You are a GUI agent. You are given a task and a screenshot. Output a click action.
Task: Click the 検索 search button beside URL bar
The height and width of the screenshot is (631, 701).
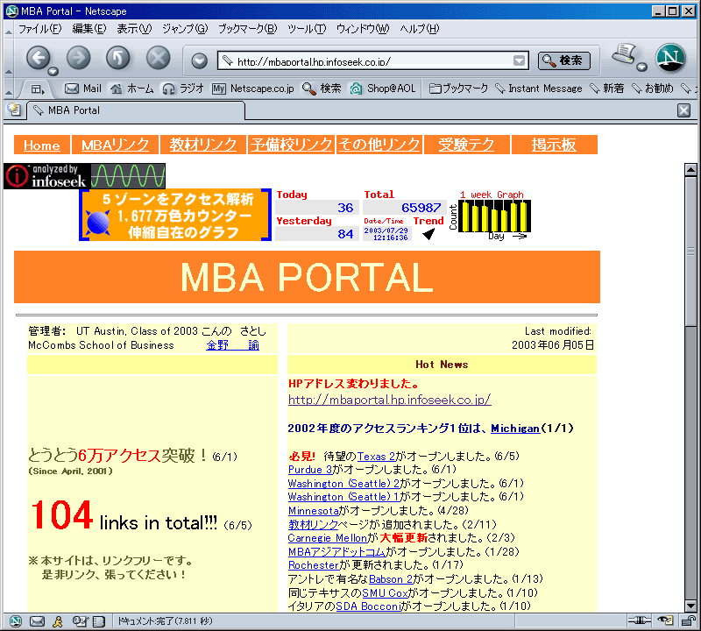[563, 60]
